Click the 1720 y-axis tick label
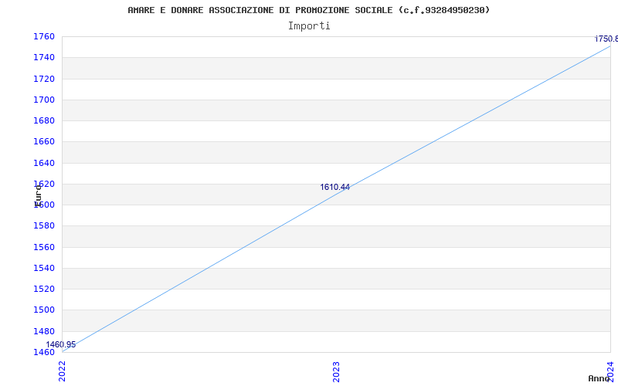Screen dimensions: 618x386 coord(44,79)
